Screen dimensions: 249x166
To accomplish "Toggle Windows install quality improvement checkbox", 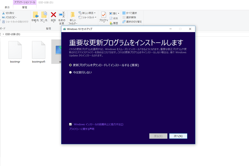I will click(70, 124).
